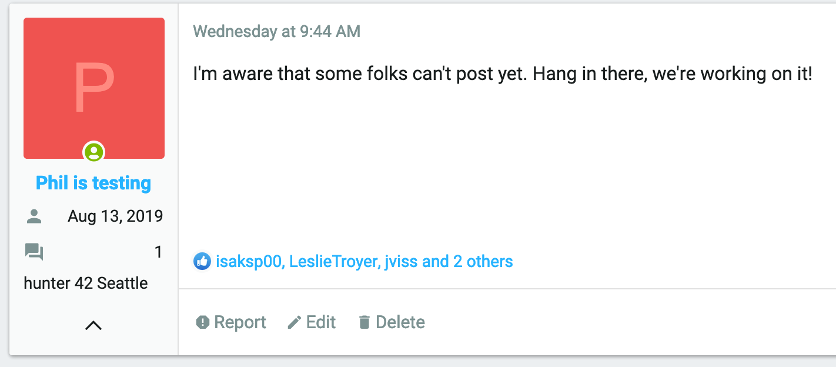The image size is (836, 367).
Task: Click the message count number 1
Action: [x=158, y=252]
